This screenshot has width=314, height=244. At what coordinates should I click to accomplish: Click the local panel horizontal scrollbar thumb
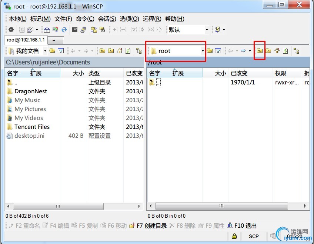click(58, 206)
